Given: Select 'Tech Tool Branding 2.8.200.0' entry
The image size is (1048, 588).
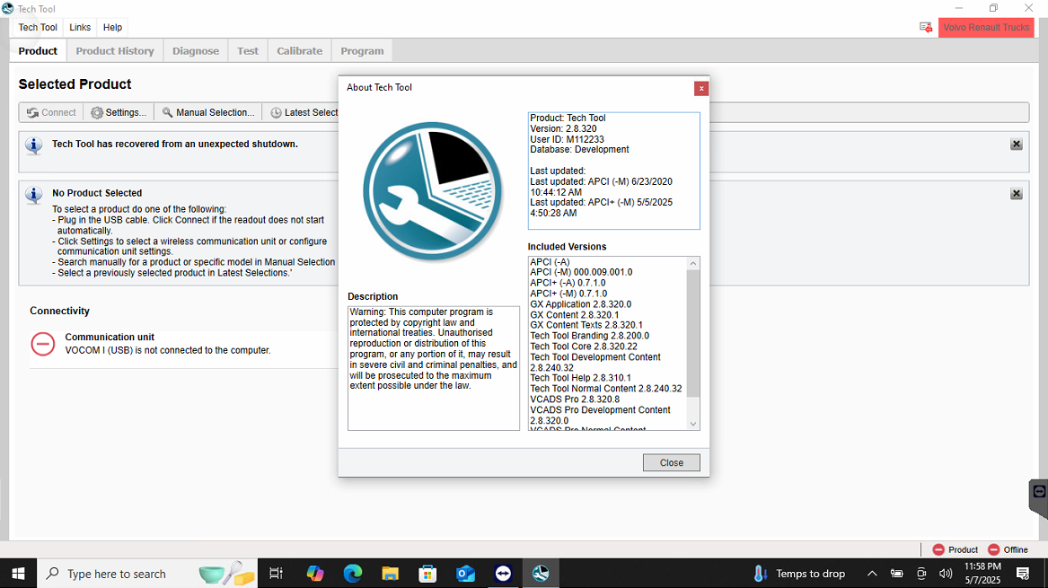Looking at the screenshot, I should [589, 336].
